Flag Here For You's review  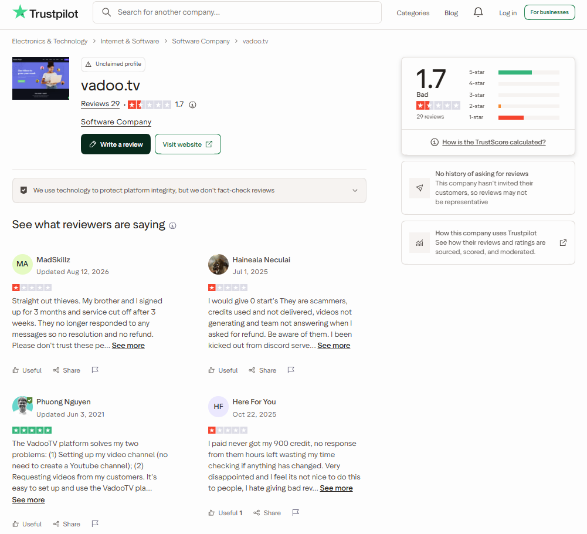(296, 512)
